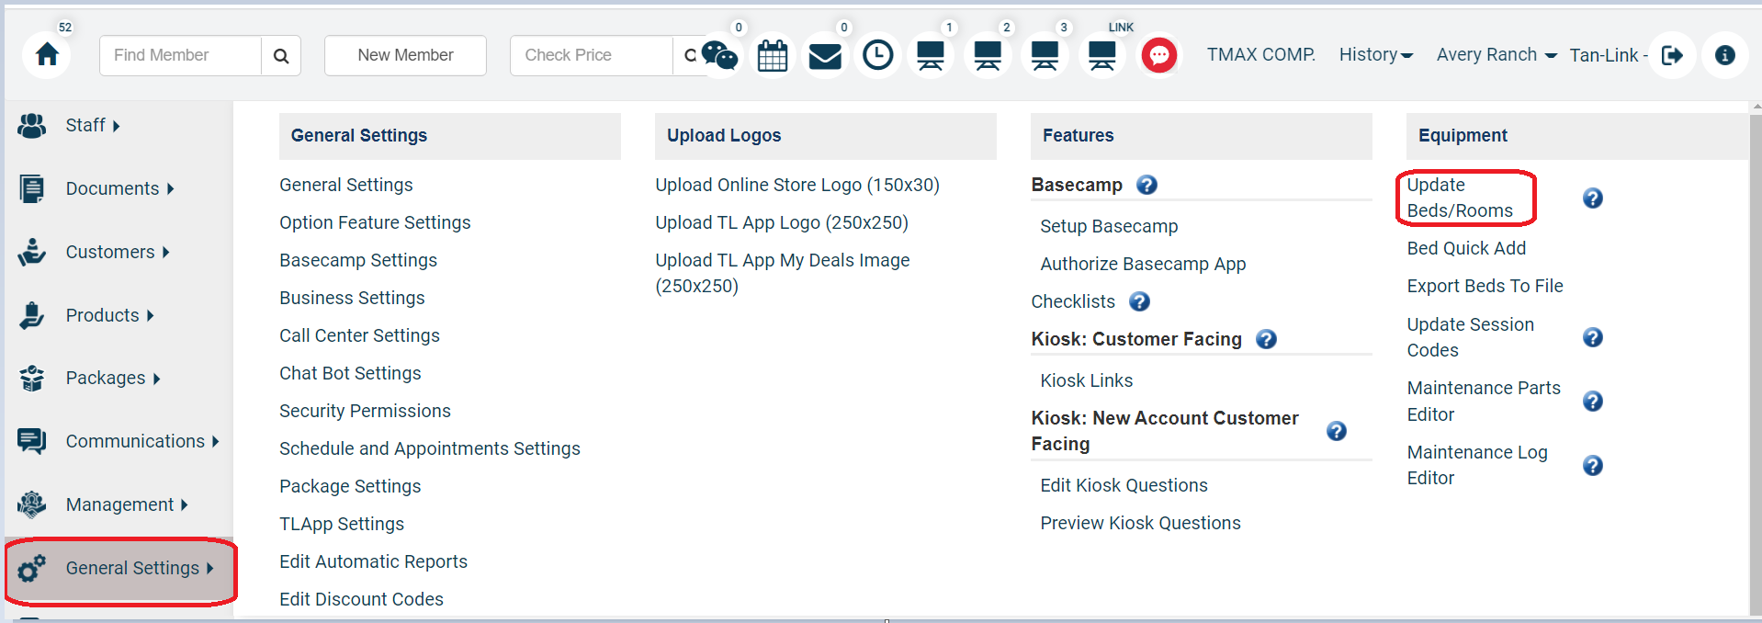
Task: Open Schedule and Appointments Settings
Action: click(x=430, y=449)
